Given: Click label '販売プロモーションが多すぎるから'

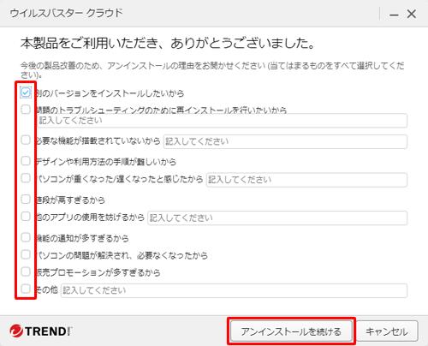Looking at the screenshot, I should pos(98,272).
